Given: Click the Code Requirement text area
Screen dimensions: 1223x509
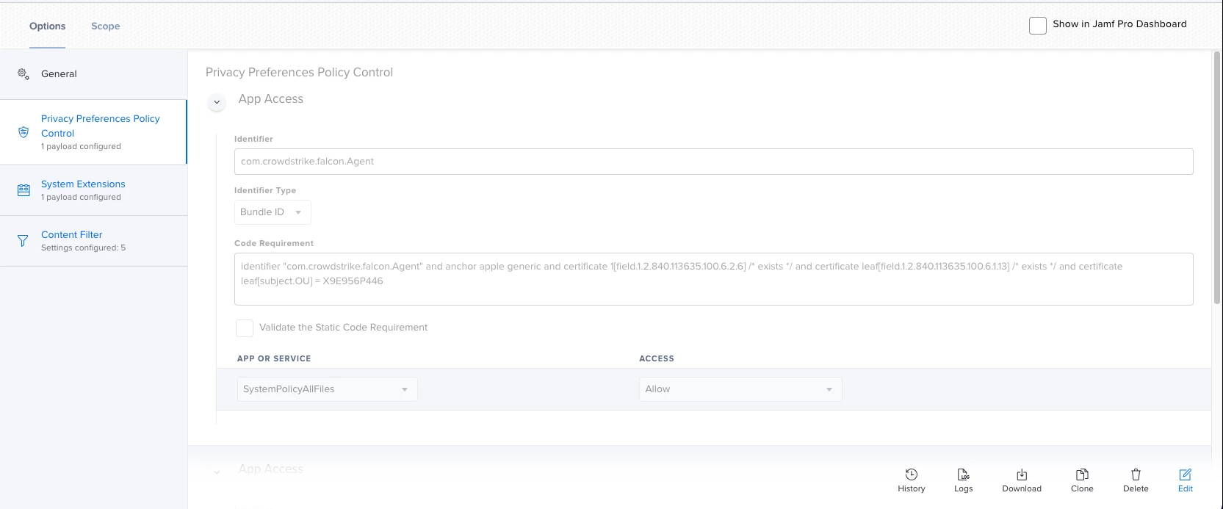Looking at the screenshot, I should click(713, 279).
